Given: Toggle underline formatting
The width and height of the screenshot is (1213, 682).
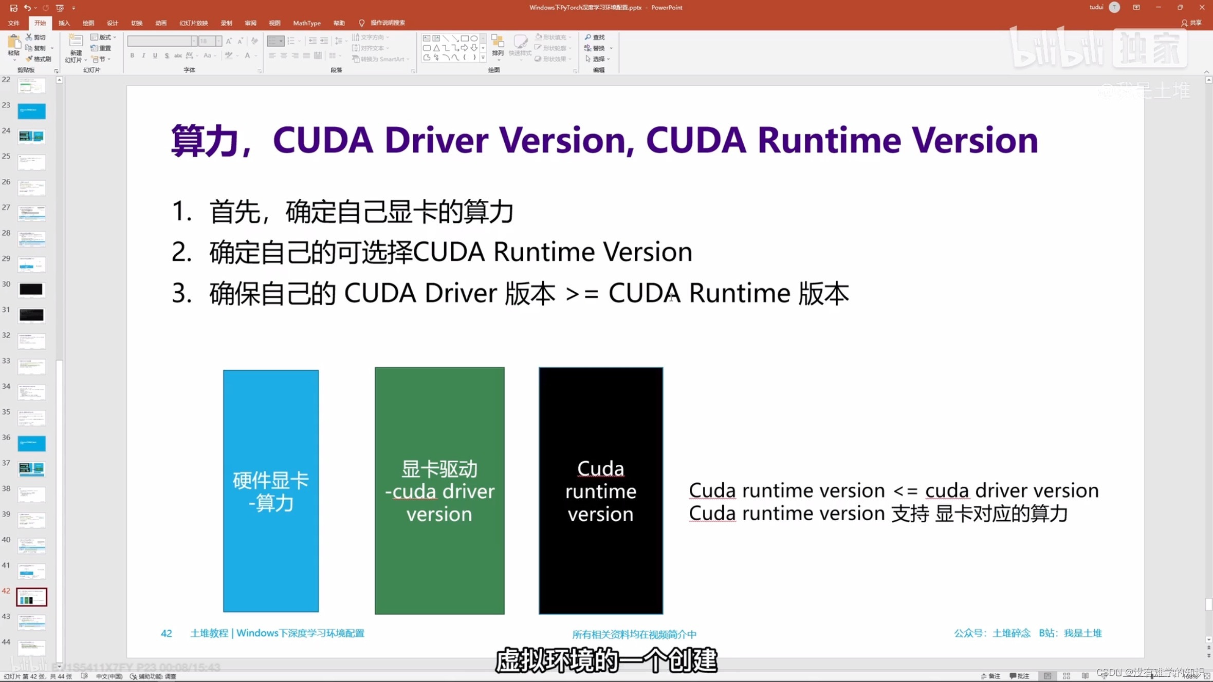Looking at the screenshot, I should [x=155, y=55].
